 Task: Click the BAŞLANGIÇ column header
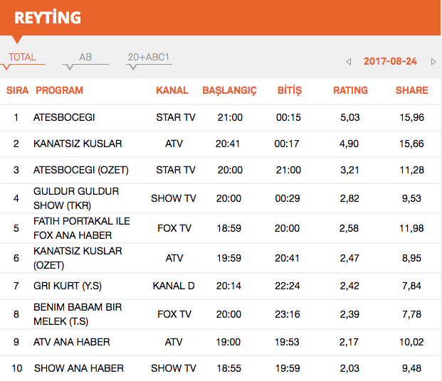(x=229, y=90)
